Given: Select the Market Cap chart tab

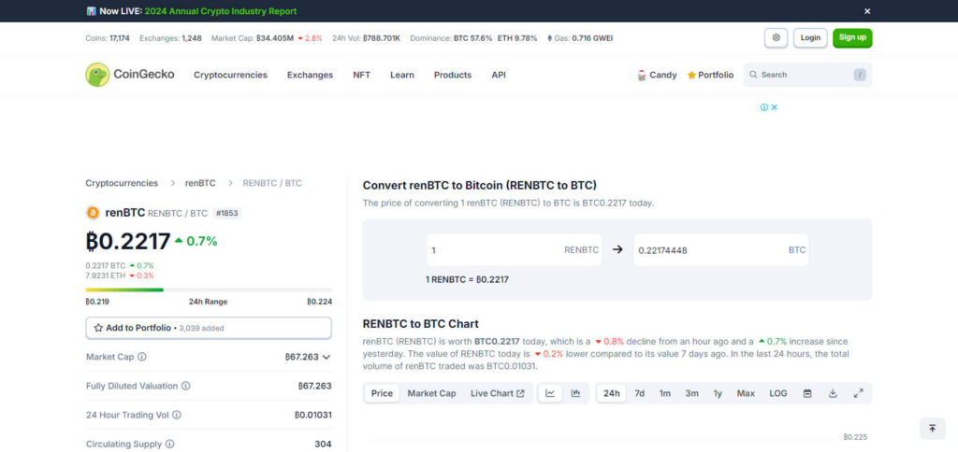Looking at the screenshot, I should point(431,393).
